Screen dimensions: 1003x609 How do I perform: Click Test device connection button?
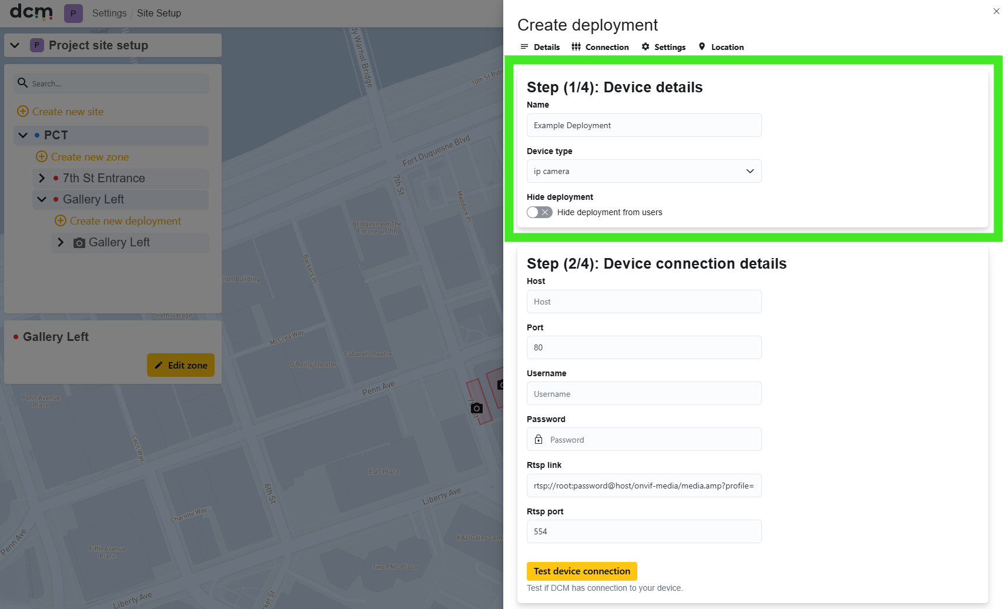(582, 571)
